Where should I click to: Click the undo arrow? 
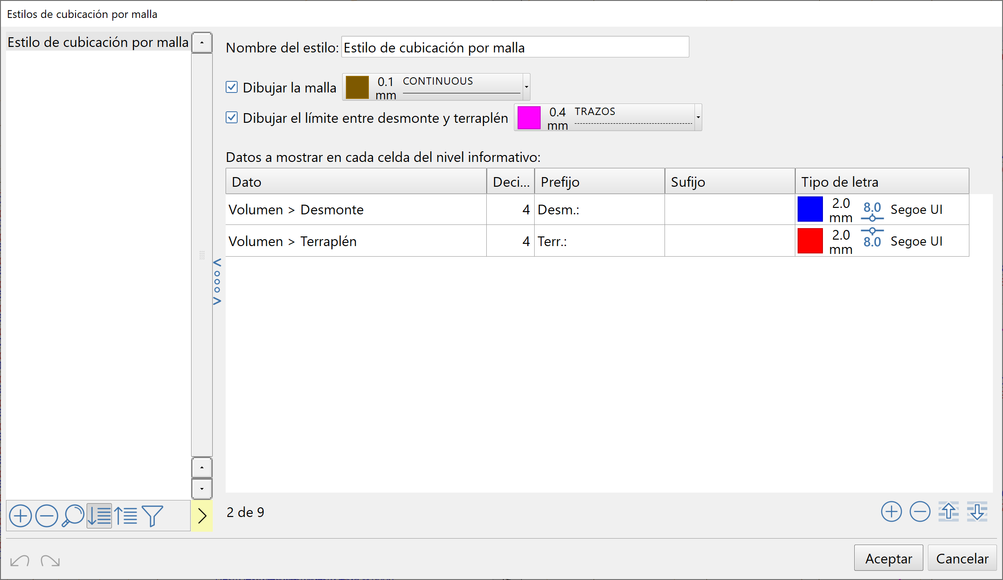[20, 560]
